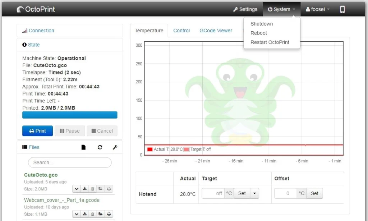Open Settings with the wrench icon
Viewport: 368px width, 221px height.
click(x=245, y=9)
